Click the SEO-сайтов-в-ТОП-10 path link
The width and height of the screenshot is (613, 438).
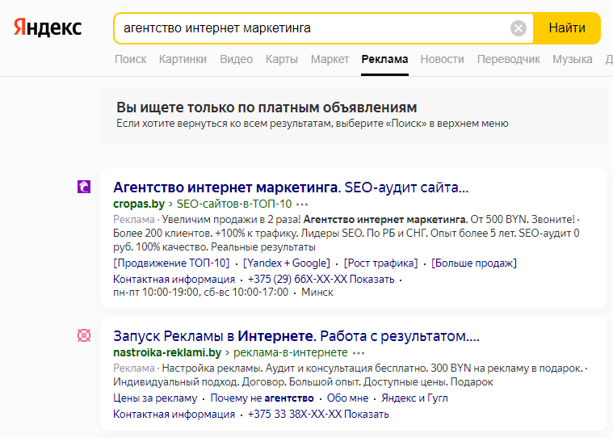(x=234, y=204)
